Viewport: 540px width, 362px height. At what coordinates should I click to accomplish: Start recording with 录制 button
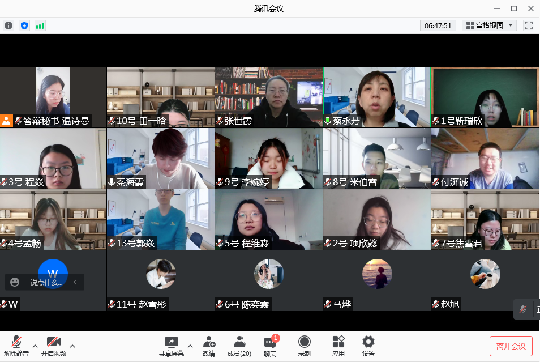coord(304,346)
